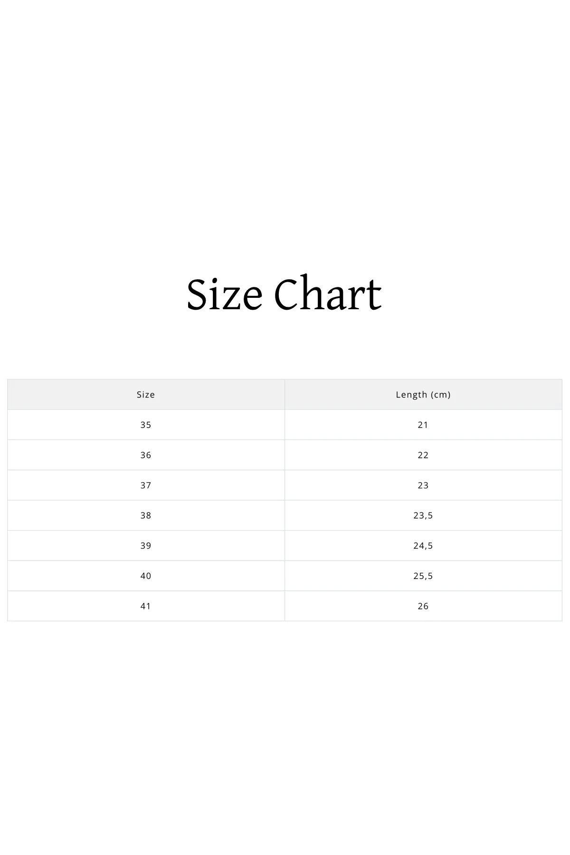Select the length value 22
570x855 pixels.
pos(423,455)
